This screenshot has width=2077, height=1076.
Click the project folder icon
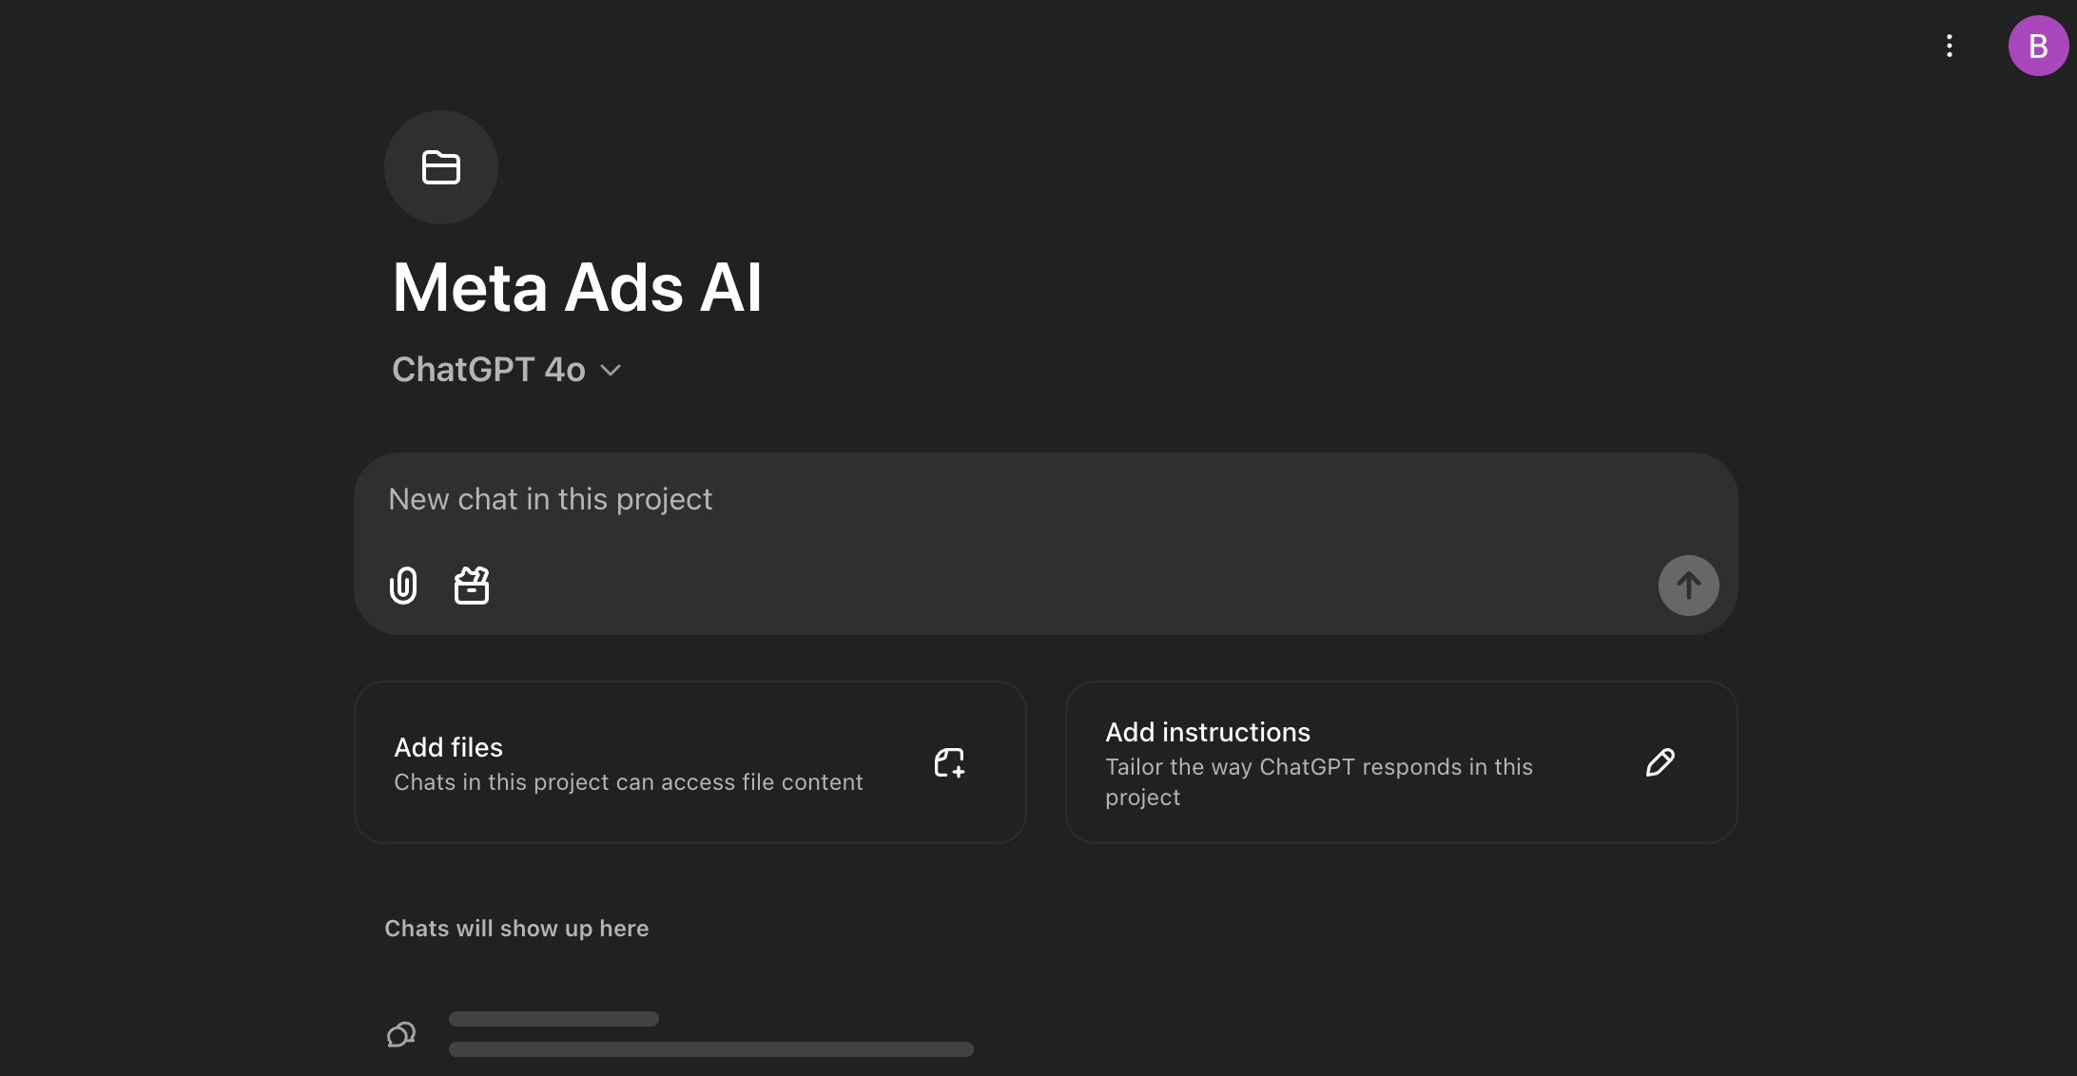pyautogui.click(x=441, y=167)
